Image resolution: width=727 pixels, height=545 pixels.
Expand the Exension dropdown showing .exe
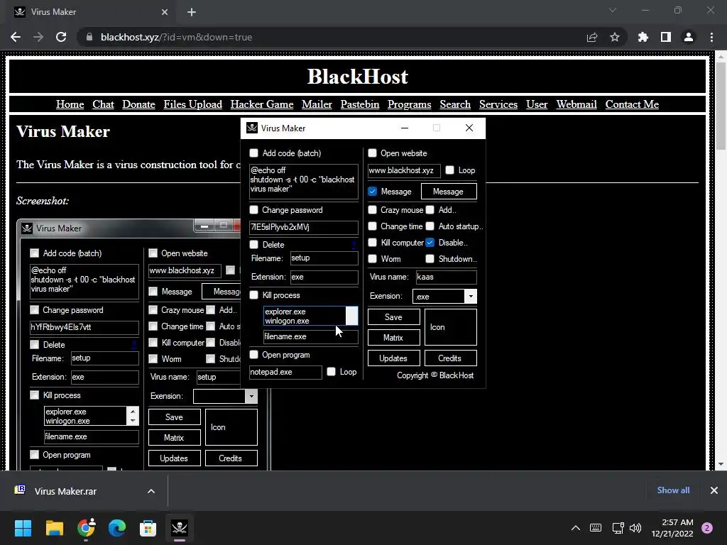click(x=471, y=296)
